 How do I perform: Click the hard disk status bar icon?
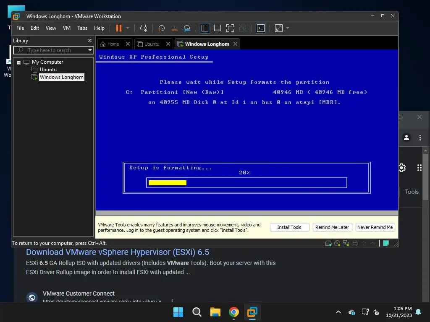(328, 243)
